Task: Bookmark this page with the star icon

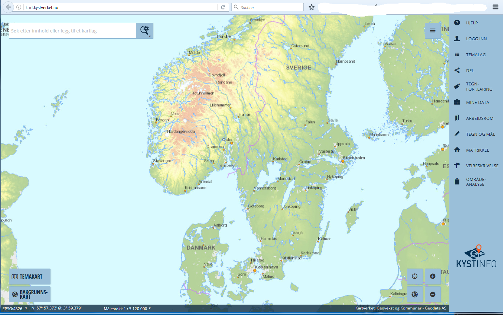Action: 311,7
